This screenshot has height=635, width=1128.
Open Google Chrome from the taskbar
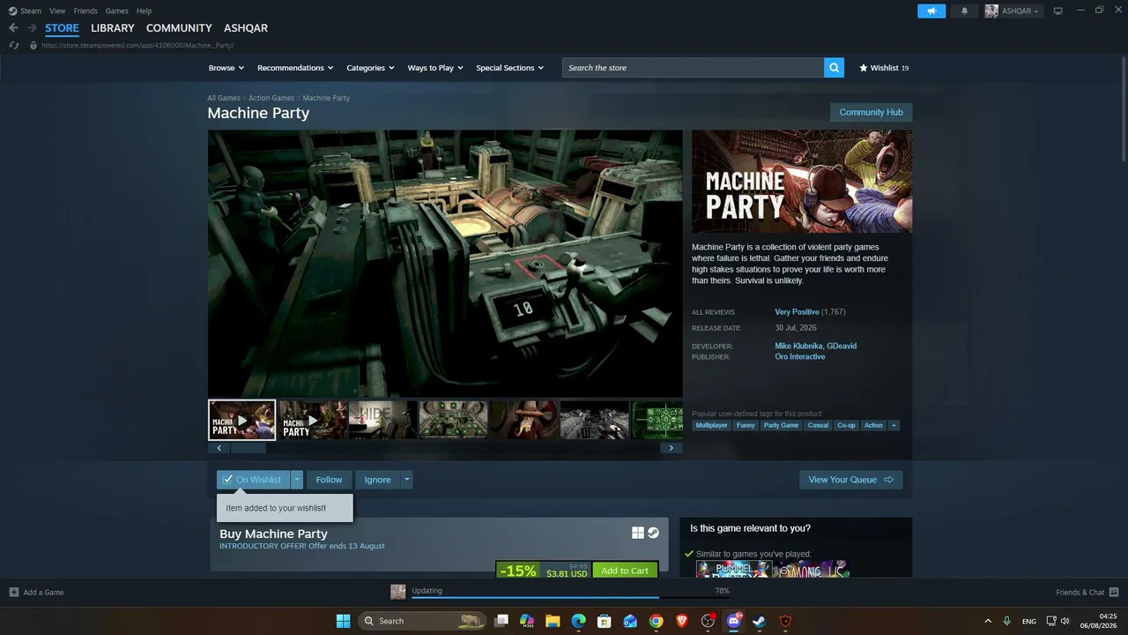(656, 621)
